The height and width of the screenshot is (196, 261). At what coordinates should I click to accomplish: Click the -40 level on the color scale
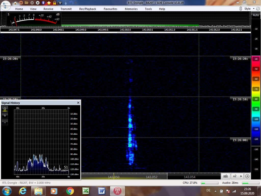(256, 59)
